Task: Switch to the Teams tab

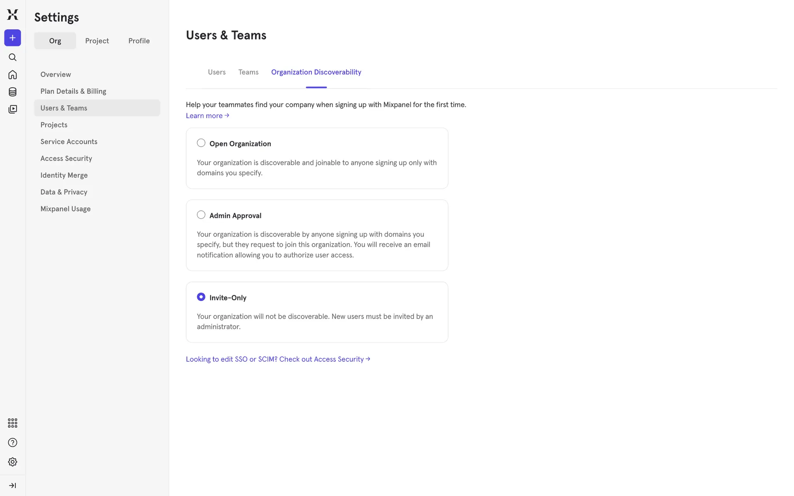Action: tap(248, 72)
